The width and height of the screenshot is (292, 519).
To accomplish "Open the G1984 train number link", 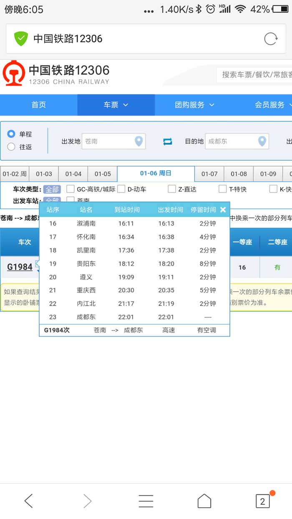I will 20,267.
